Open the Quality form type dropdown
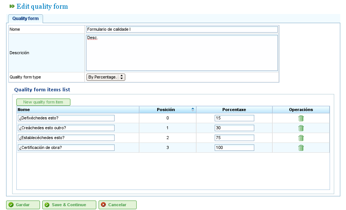 (x=106, y=77)
